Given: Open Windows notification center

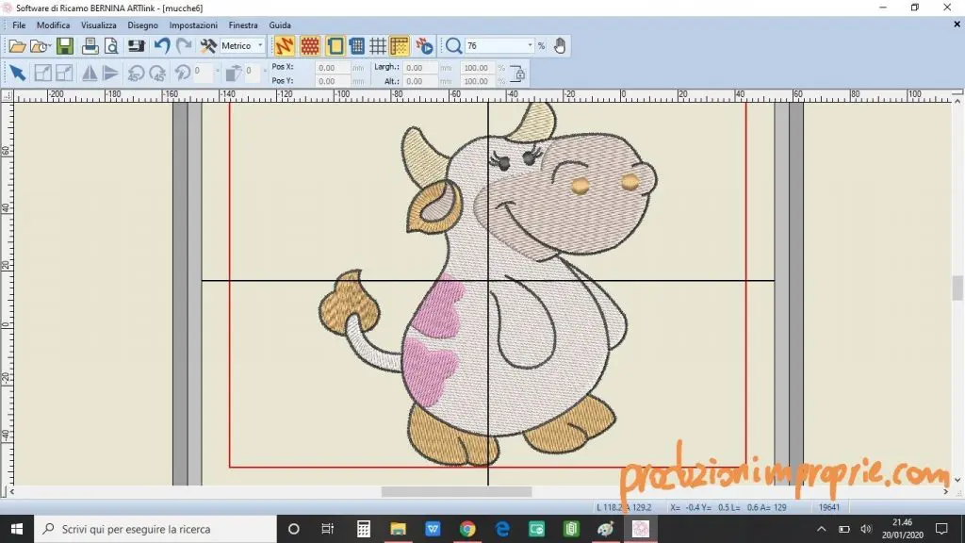Looking at the screenshot, I should click(x=941, y=529).
